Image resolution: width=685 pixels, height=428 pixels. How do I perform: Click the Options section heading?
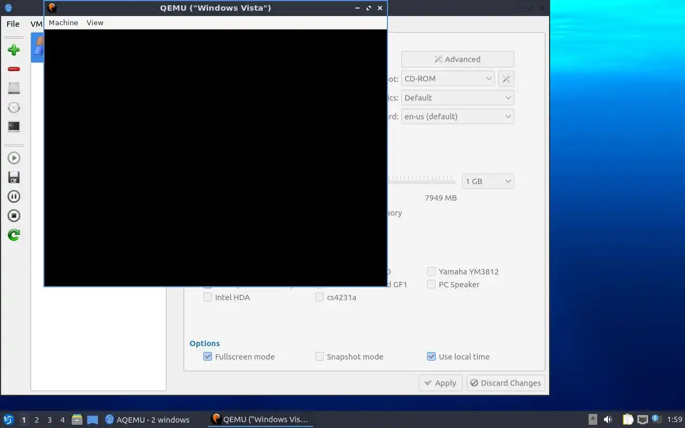click(204, 343)
